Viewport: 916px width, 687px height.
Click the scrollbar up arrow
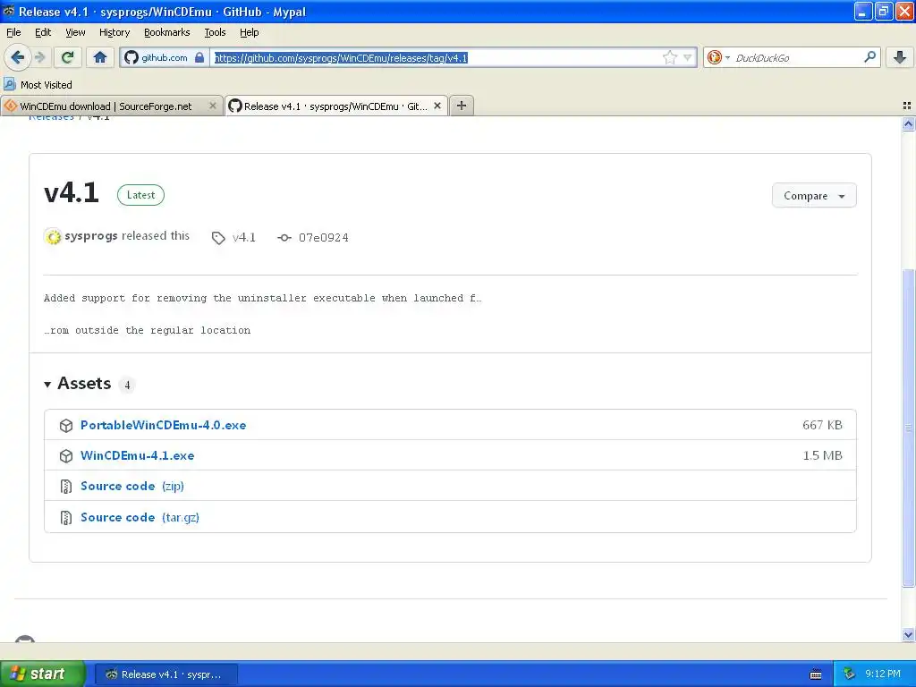coord(908,123)
